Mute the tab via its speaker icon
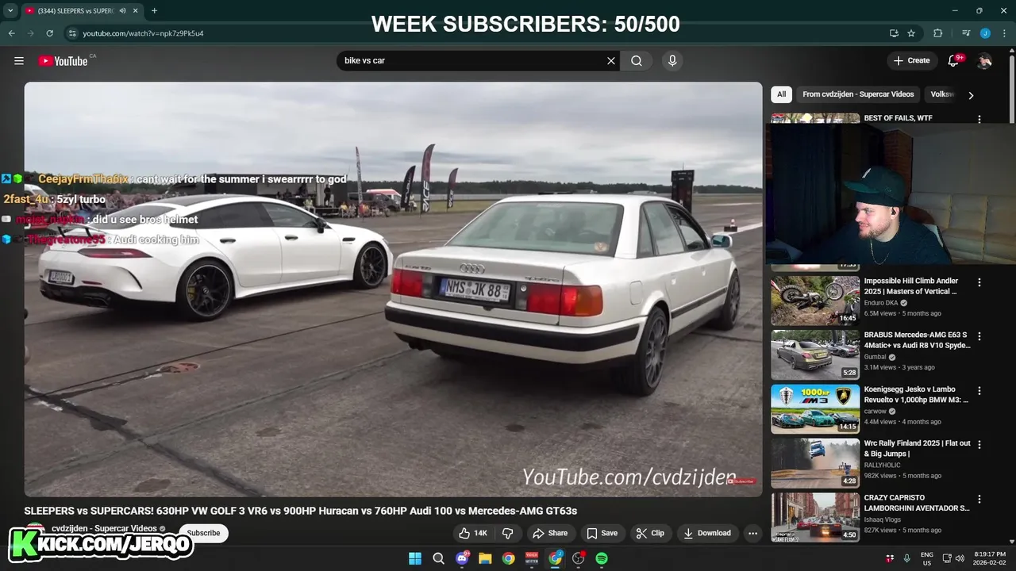This screenshot has width=1016, height=571. pos(122,11)
